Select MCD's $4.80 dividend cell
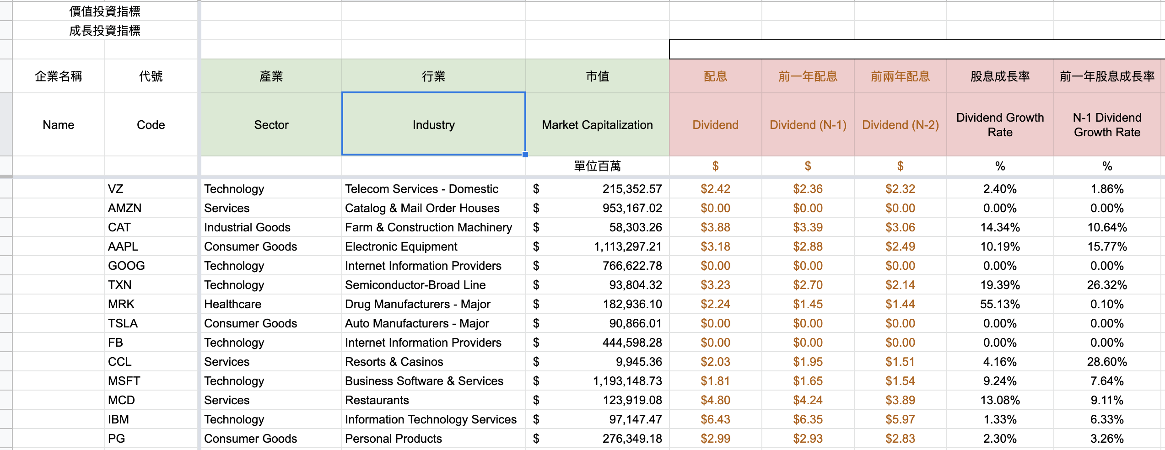Image resolution: width=1165 pixels, height=450 pixels. click(715, 400)
